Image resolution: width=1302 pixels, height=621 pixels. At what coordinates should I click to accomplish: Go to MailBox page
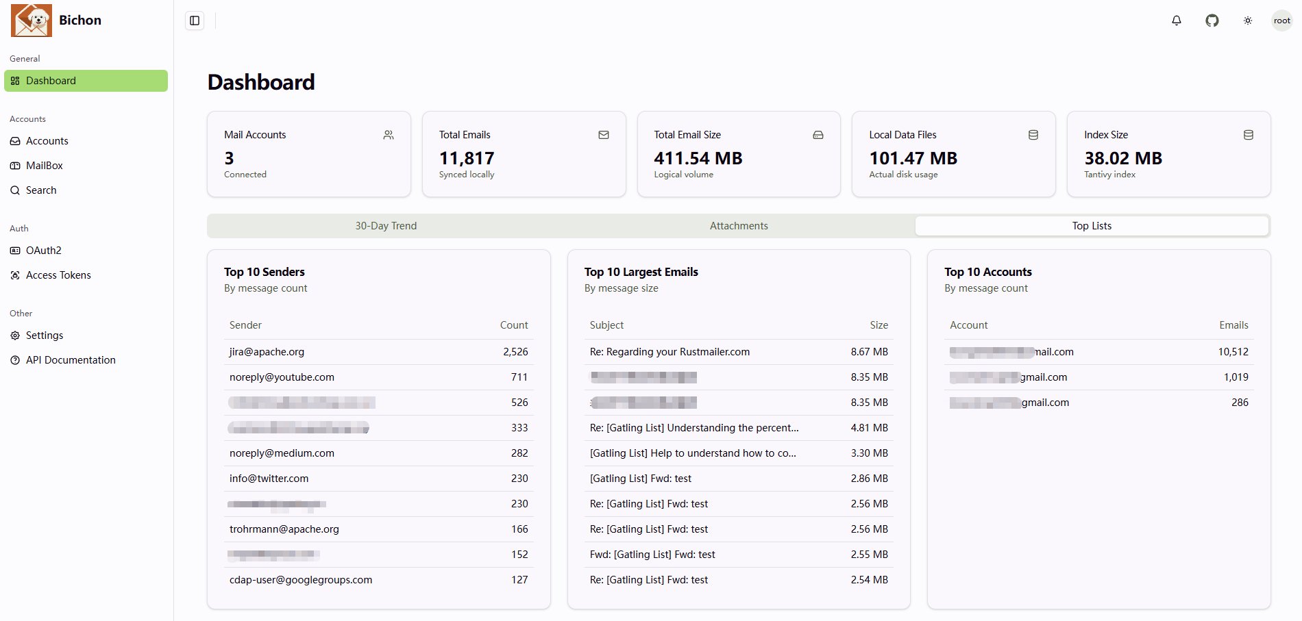point(44,166)
